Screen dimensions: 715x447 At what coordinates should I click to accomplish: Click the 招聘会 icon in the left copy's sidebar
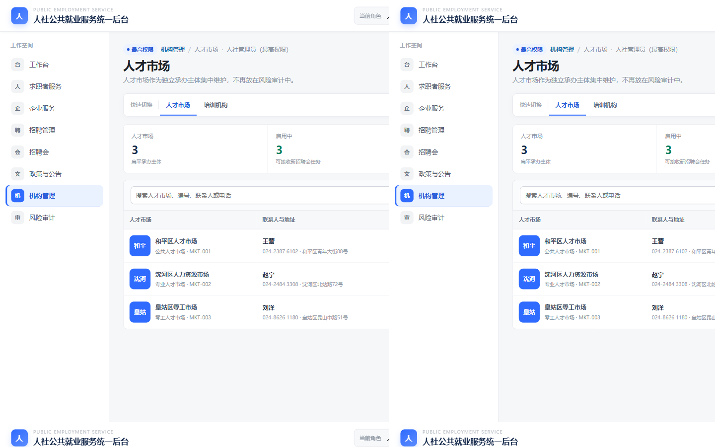pyautogui.click(x=18, y=152)
